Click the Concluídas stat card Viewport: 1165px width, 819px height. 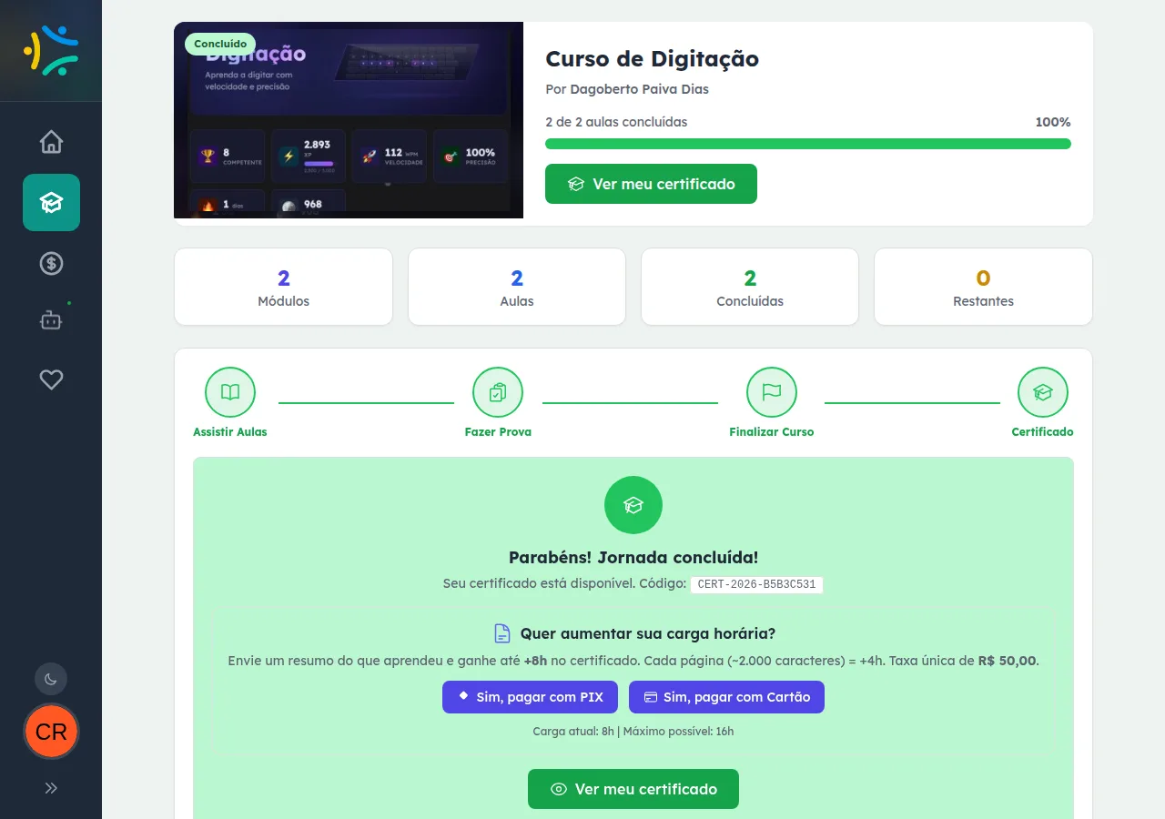750,287
